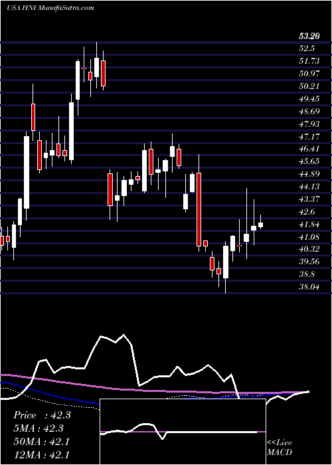Viewport: 332px width, 465px height.
Task: Click the 47.17 price axis label
Action: point(309,136)
